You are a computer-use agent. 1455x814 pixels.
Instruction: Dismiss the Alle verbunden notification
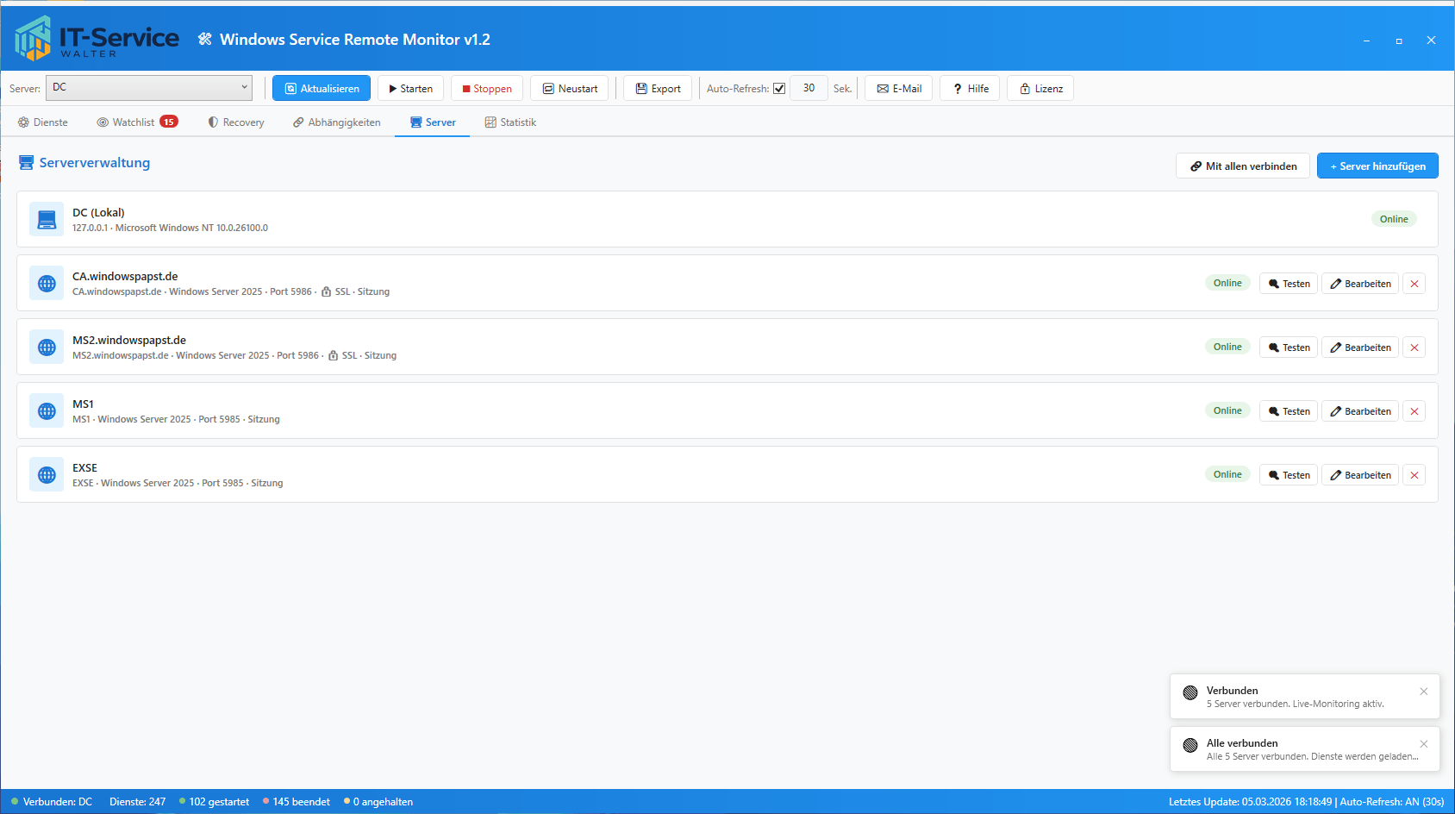pos(1423,744)
